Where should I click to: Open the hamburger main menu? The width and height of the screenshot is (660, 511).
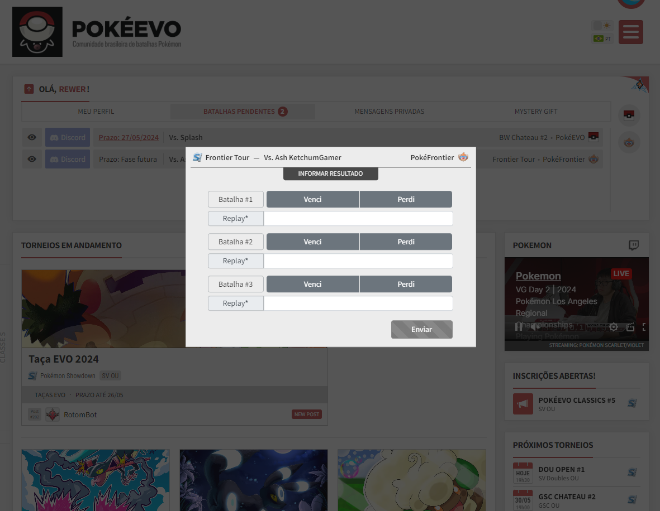pos(630,32)
